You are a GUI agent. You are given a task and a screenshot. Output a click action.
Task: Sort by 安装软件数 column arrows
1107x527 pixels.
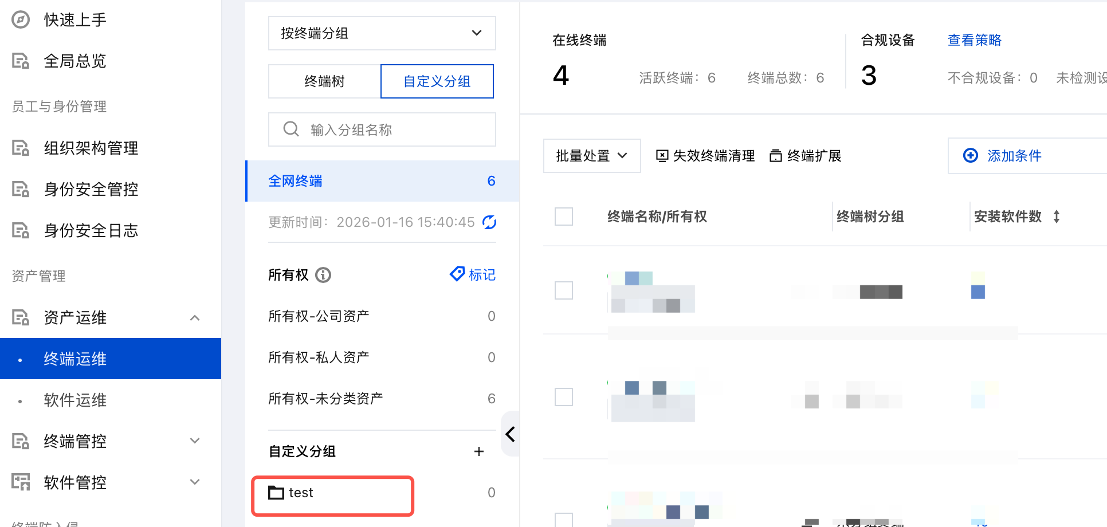1057,217
